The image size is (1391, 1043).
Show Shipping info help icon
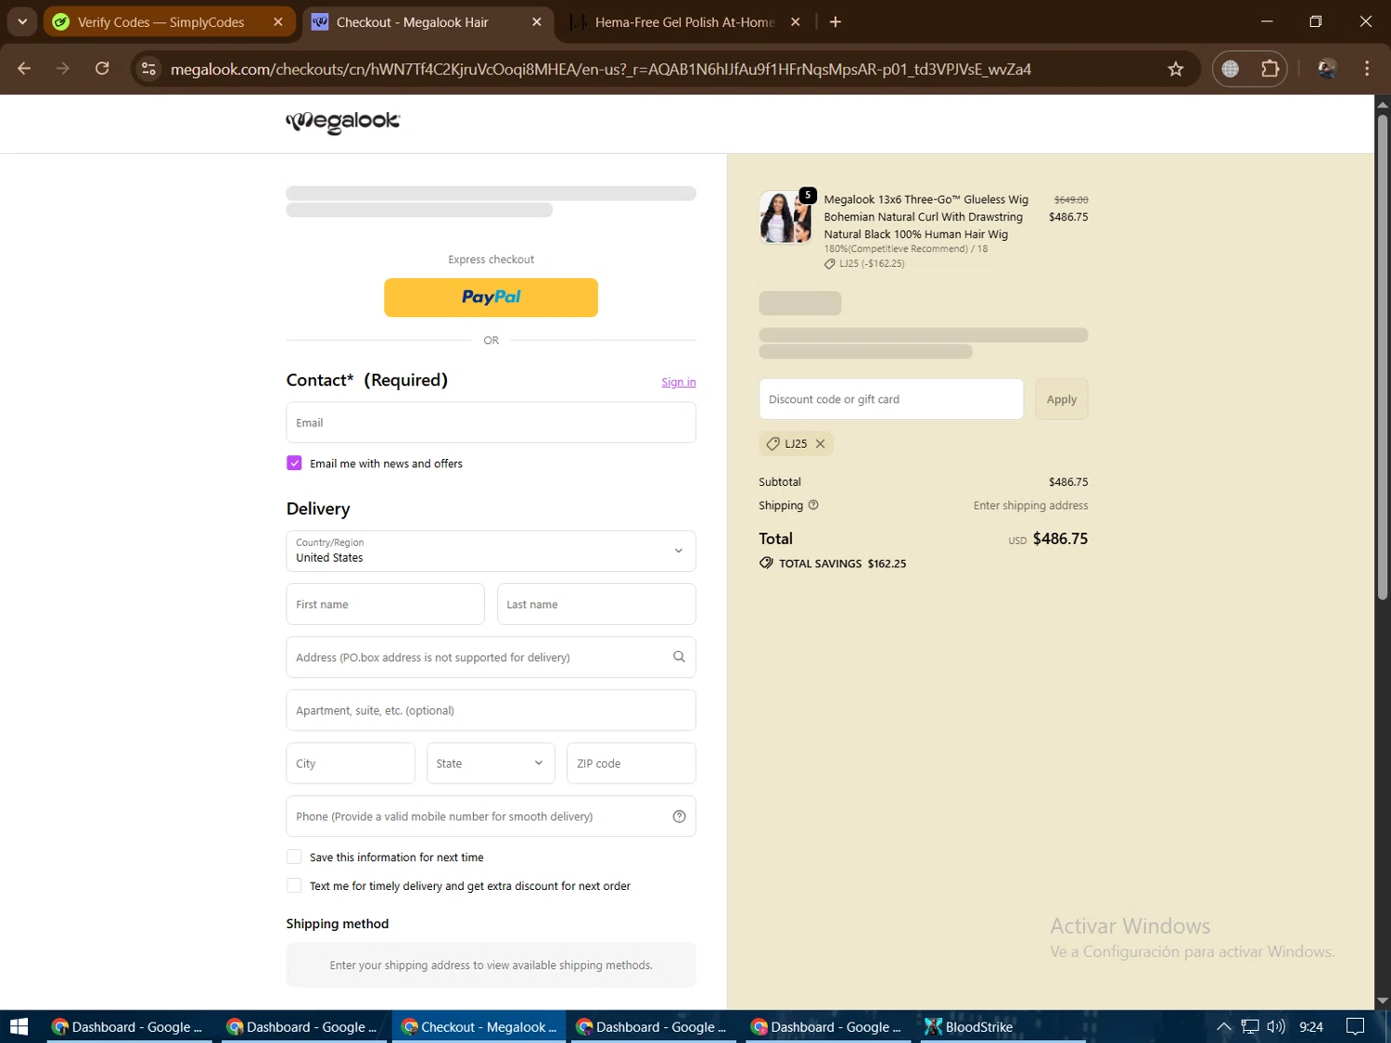click(813, 505)
